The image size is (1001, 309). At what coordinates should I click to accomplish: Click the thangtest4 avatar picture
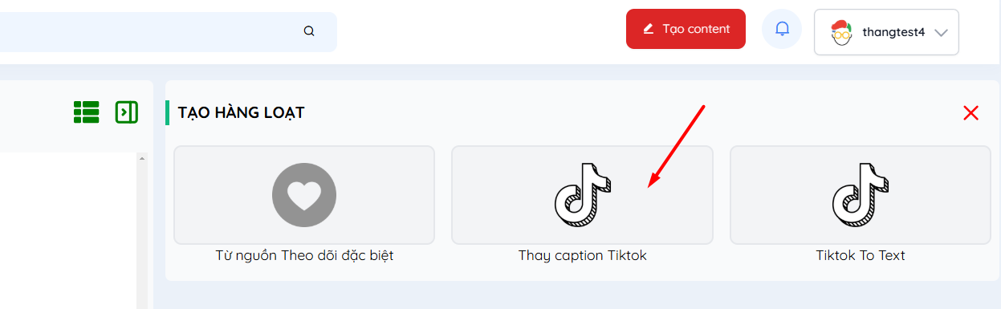tap(840, 32)
